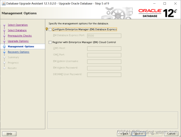
Task: Click the OMS Port input field
Action: tap(104, 55)
